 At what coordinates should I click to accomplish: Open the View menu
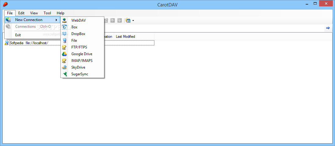(34, 13)
